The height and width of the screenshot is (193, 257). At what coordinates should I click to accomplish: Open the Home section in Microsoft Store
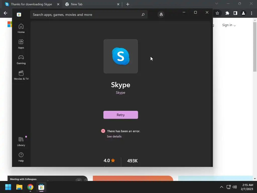click(21, 29)
